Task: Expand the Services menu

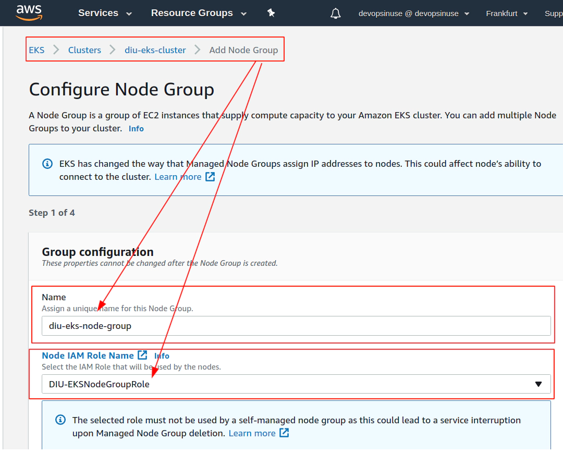Action: coord(105,13)
